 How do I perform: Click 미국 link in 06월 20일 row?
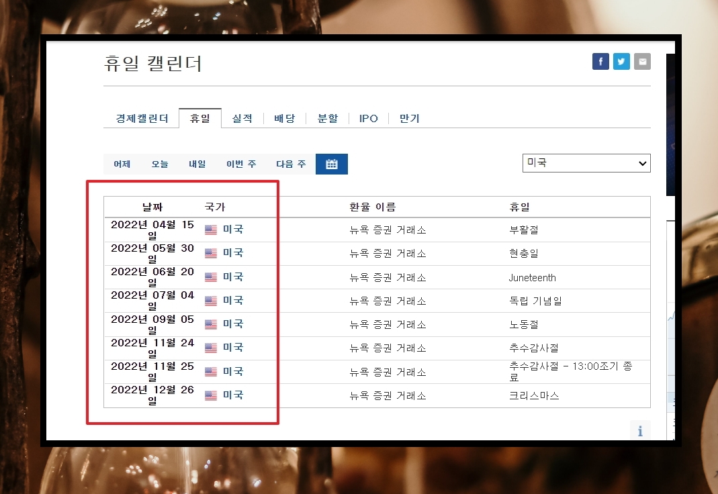(233, 277)
